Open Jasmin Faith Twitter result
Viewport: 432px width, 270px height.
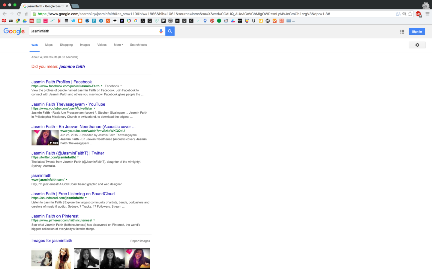[68, 153]
